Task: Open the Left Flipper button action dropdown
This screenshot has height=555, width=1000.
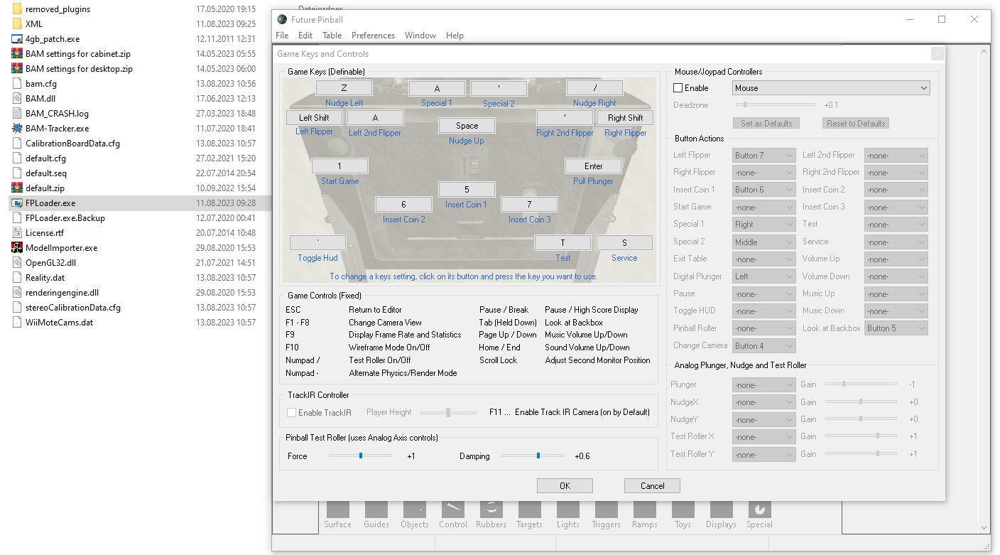Action: pyautogui.click(x=763, y=155)
